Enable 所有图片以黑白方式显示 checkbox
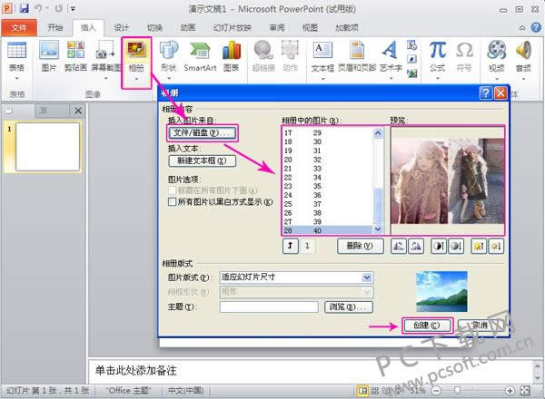This screenshot has width=545, height=399. (x=173, y=202)
